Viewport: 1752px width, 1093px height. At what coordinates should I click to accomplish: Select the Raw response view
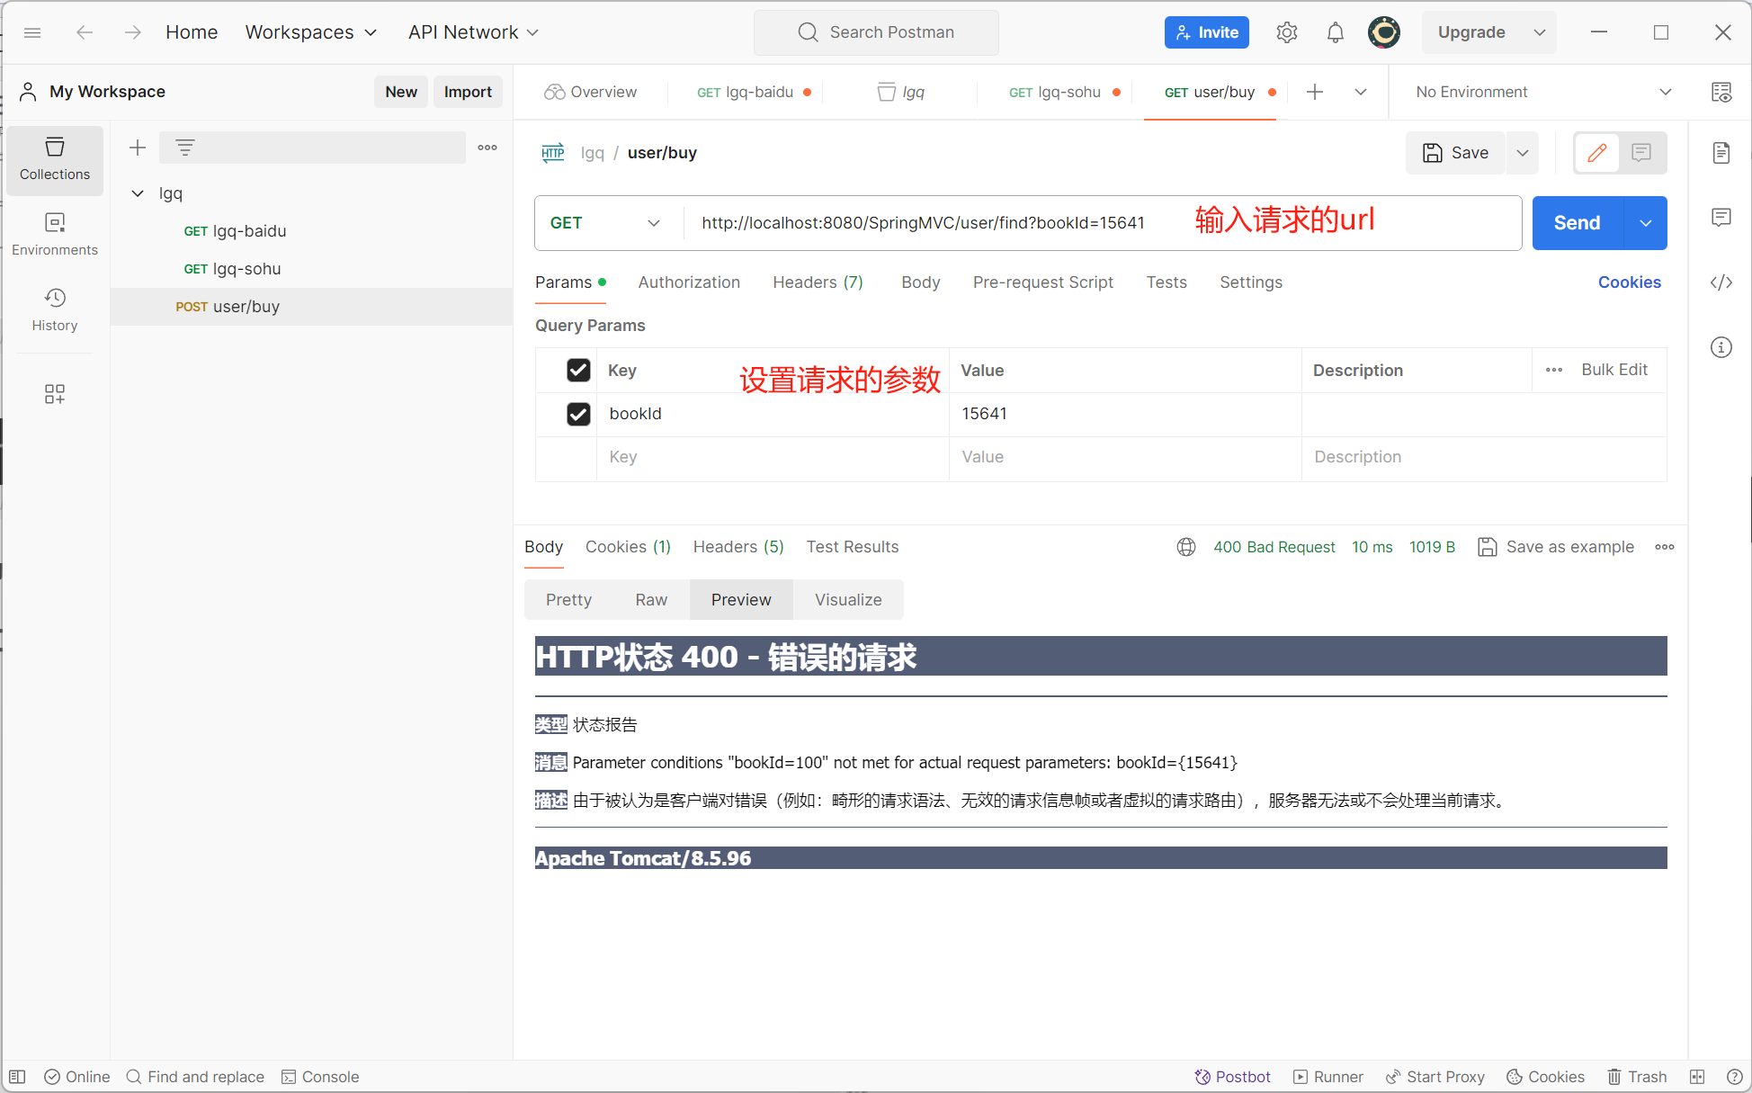click(x=651, y=600)
